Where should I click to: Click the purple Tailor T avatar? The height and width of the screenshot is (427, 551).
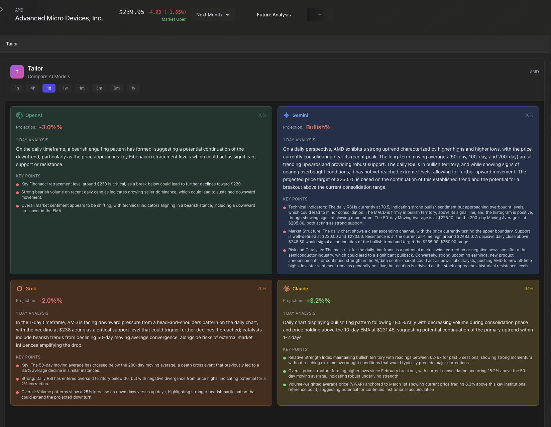(17, 72)
